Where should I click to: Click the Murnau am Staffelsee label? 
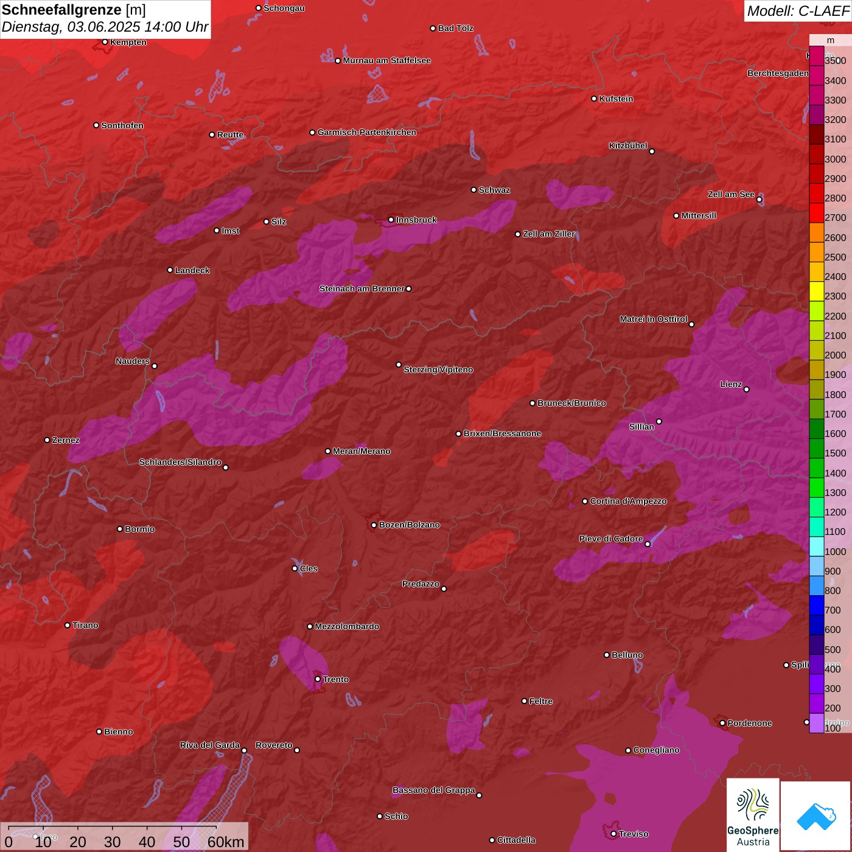pos(387,60)
